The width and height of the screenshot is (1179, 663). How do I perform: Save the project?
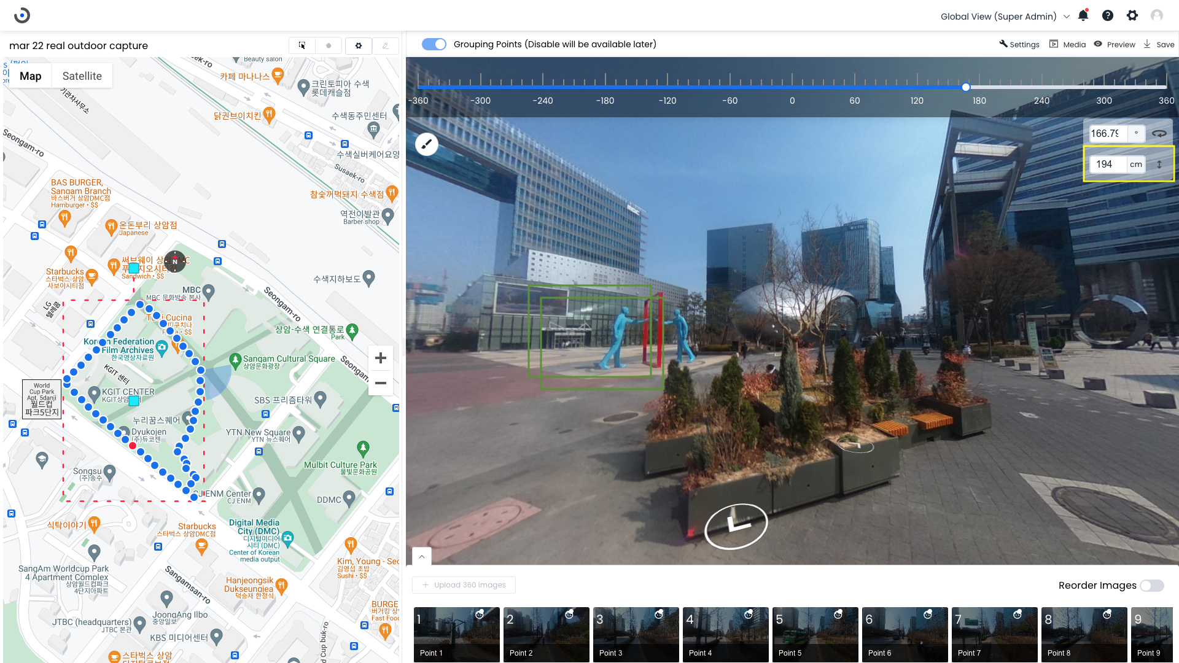[1159, 44]
